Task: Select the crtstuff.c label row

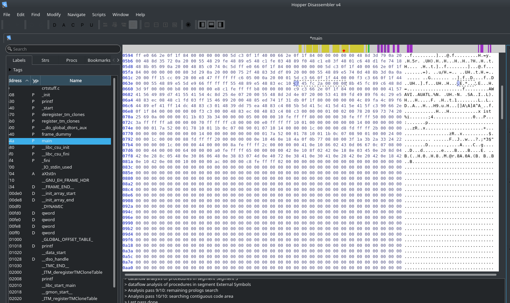Action: pyautogui.click(x=60, y=88)
